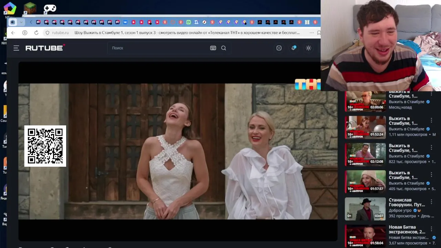The image size is (441, 248).
Task: Go back with the browser back arrow
Action: pos(13,33)
